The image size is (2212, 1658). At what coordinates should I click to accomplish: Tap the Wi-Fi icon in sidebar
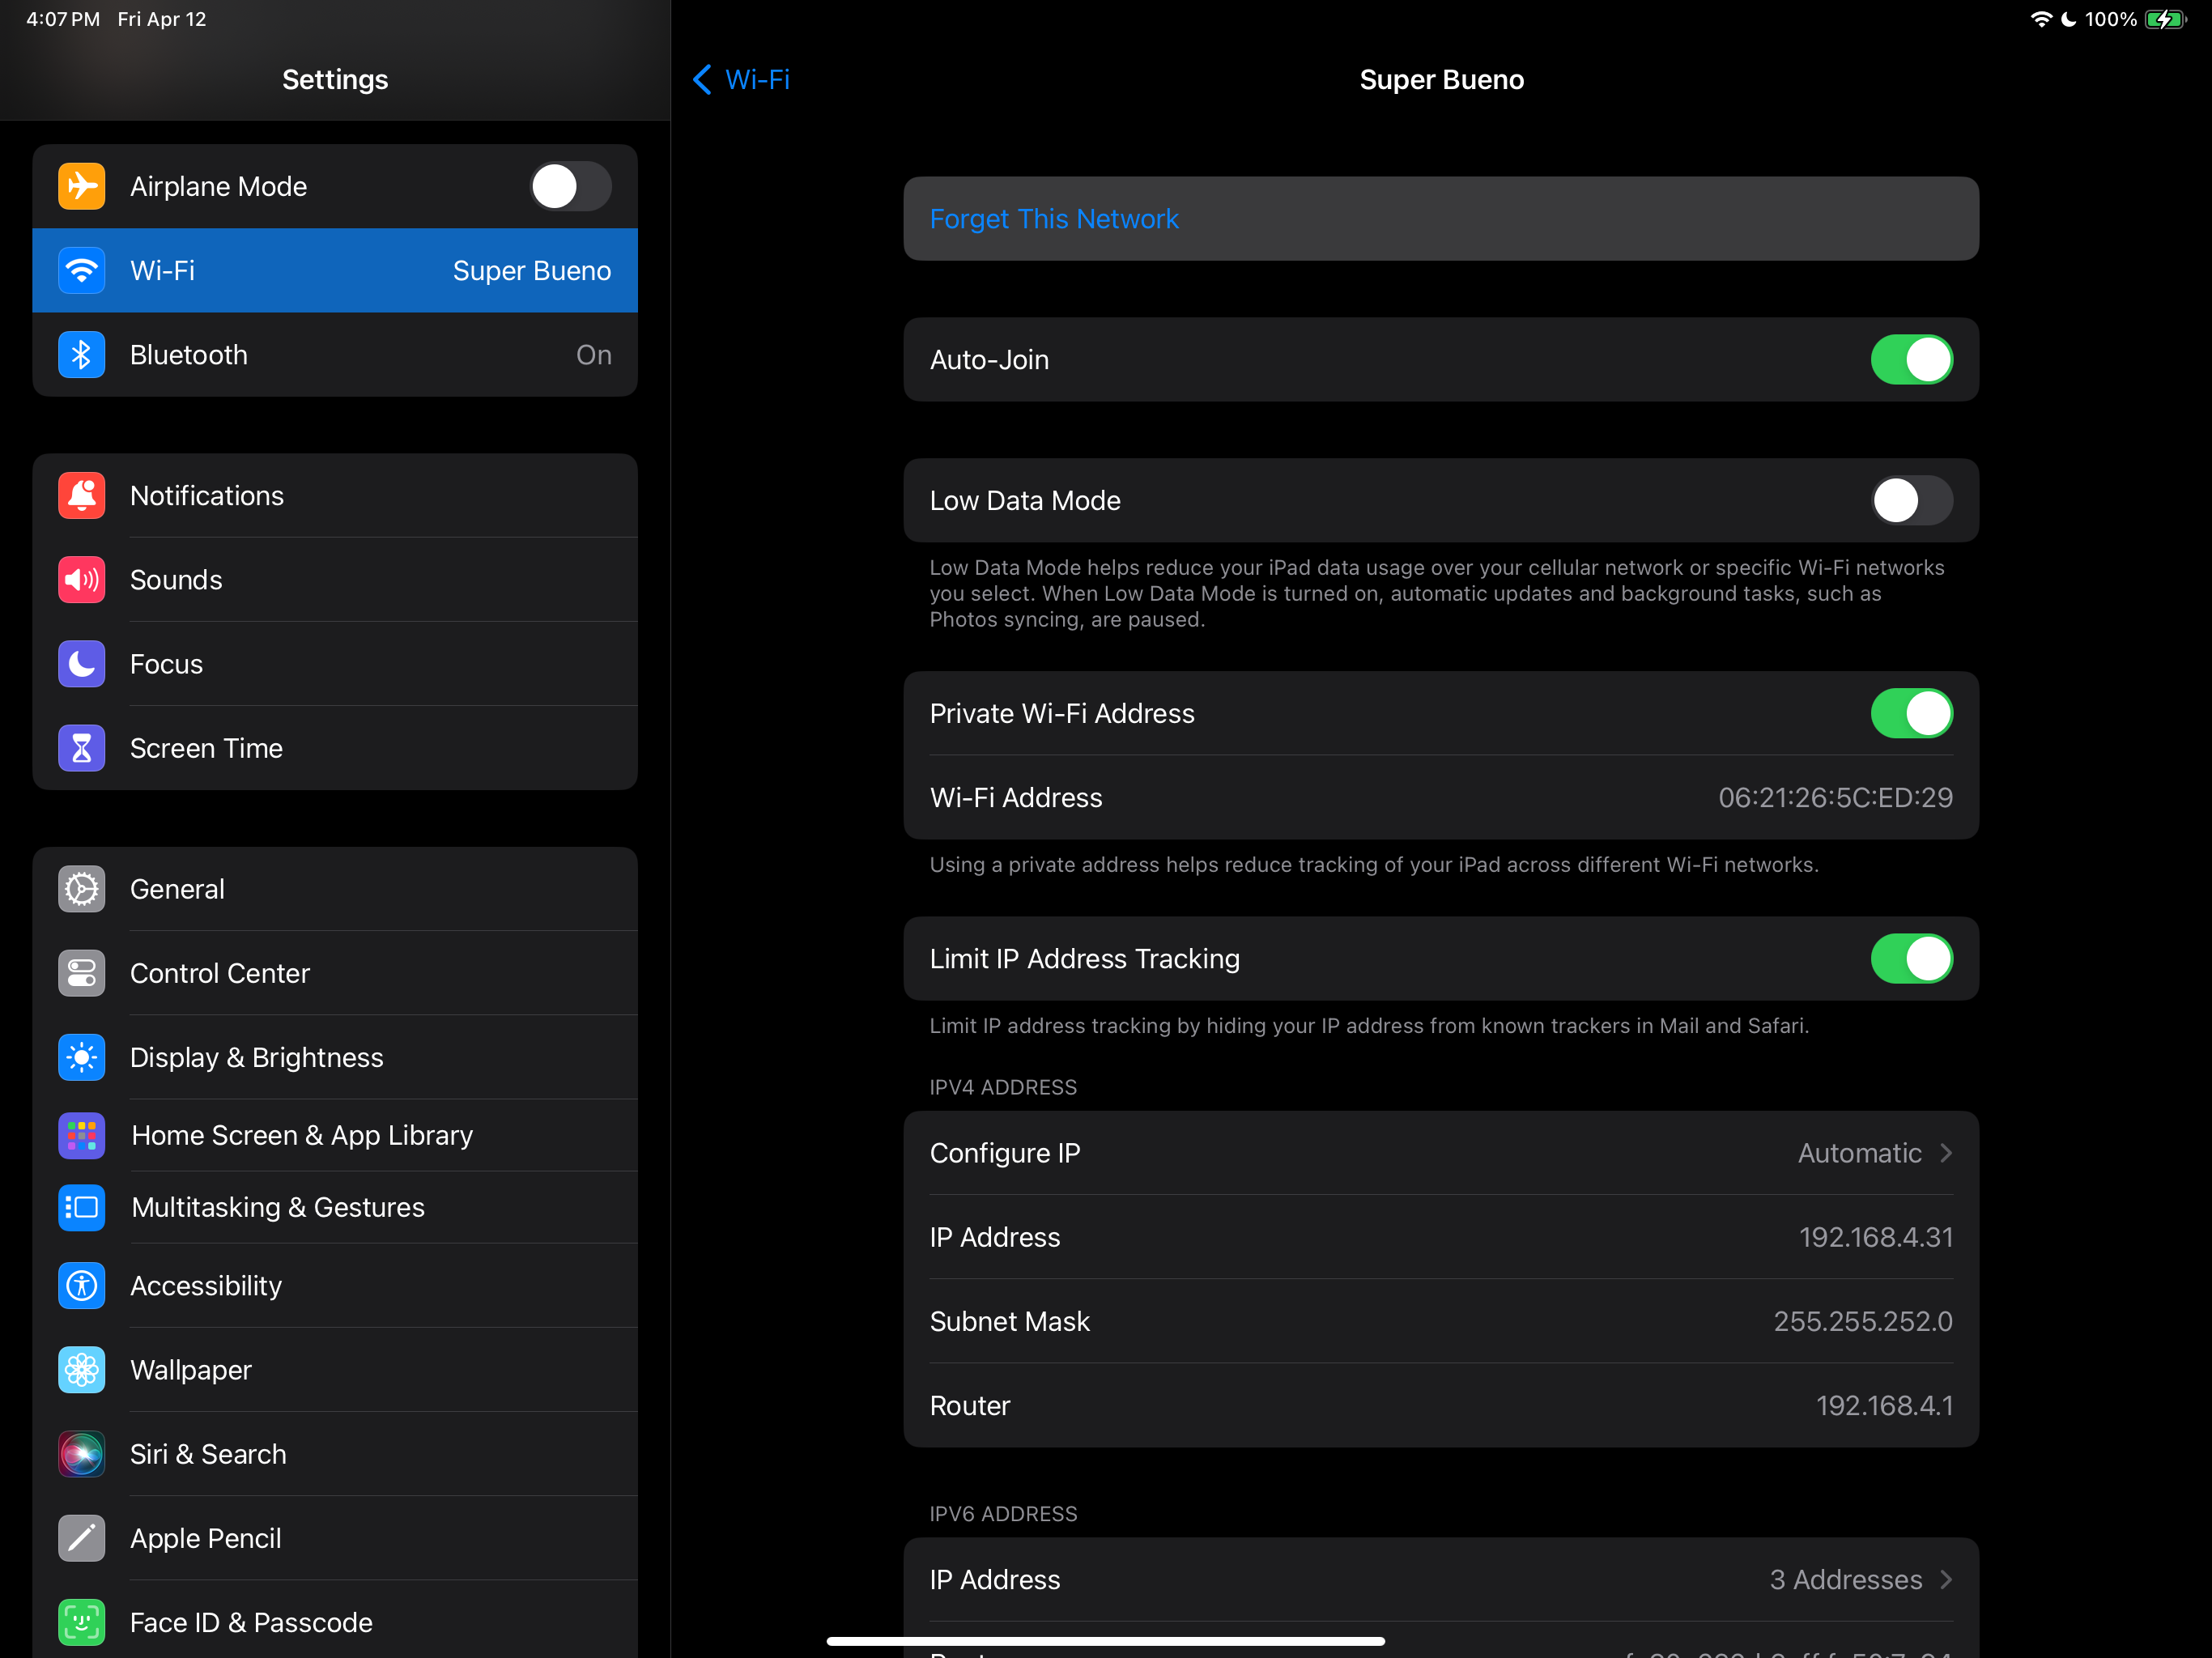coord(81,270)
